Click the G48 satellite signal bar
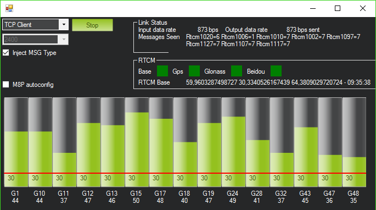Image resolution: width=376 pixels, height=210 pixels. coord(354,142)
